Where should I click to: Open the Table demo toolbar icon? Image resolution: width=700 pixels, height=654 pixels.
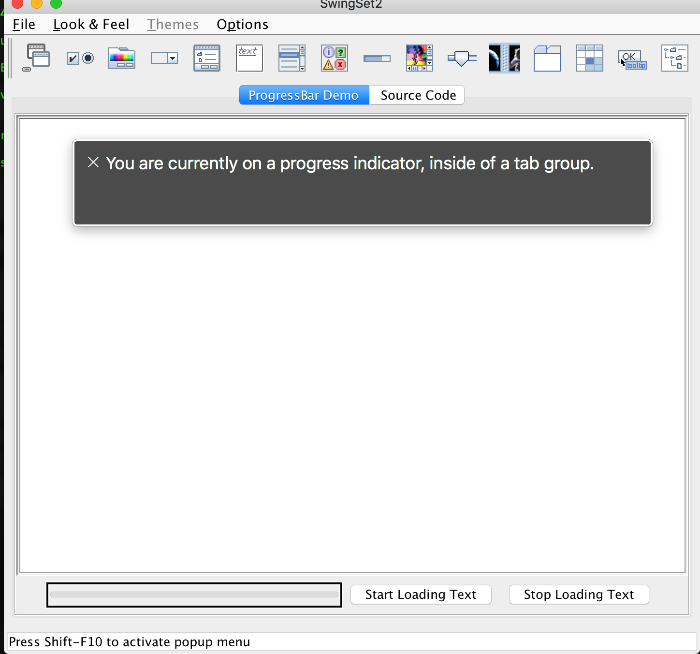pyautogui.click(x=590, y=59)
